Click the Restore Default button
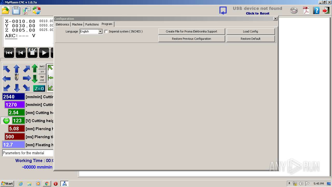 pyautogui.click(x=250, y=39)
